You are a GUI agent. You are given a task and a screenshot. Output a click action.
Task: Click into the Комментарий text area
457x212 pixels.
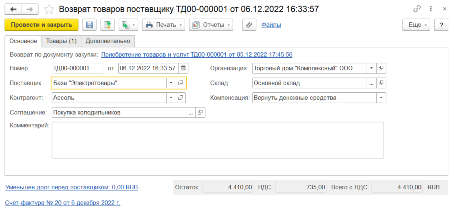pyautogui.click(x=217, y=140)
